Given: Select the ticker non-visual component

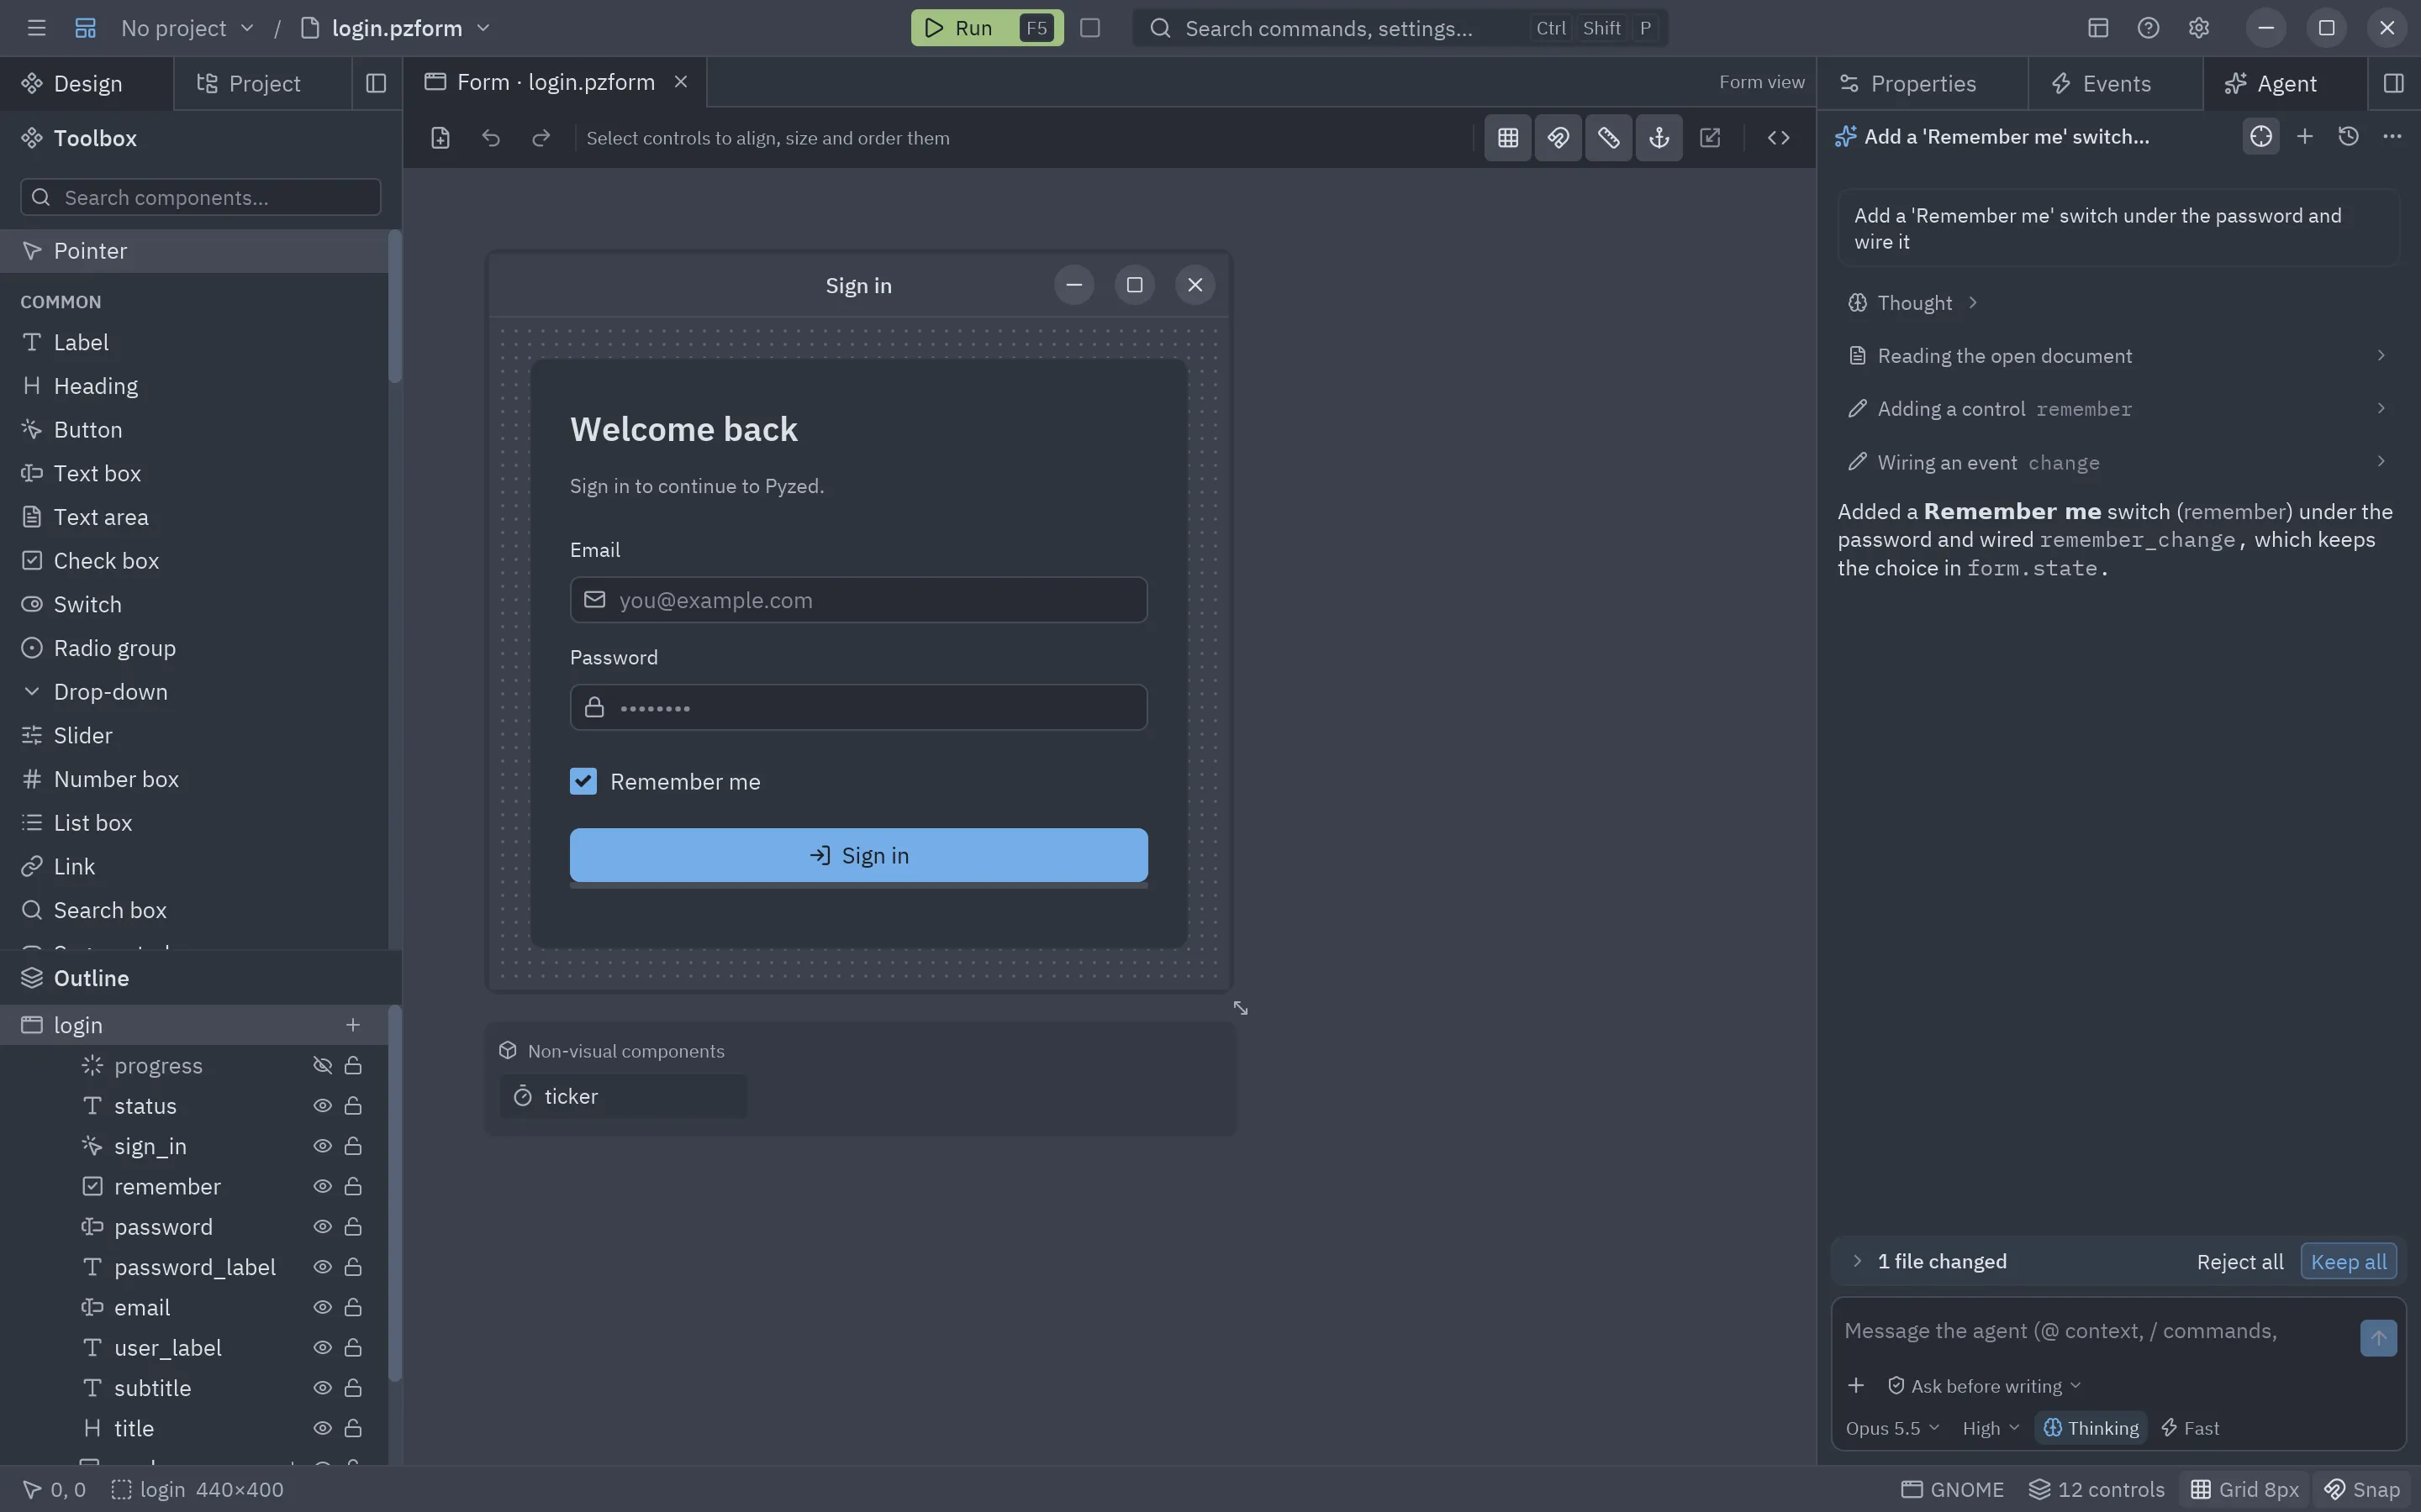Looking at the screenshot, I should [x=622, y=1096].
